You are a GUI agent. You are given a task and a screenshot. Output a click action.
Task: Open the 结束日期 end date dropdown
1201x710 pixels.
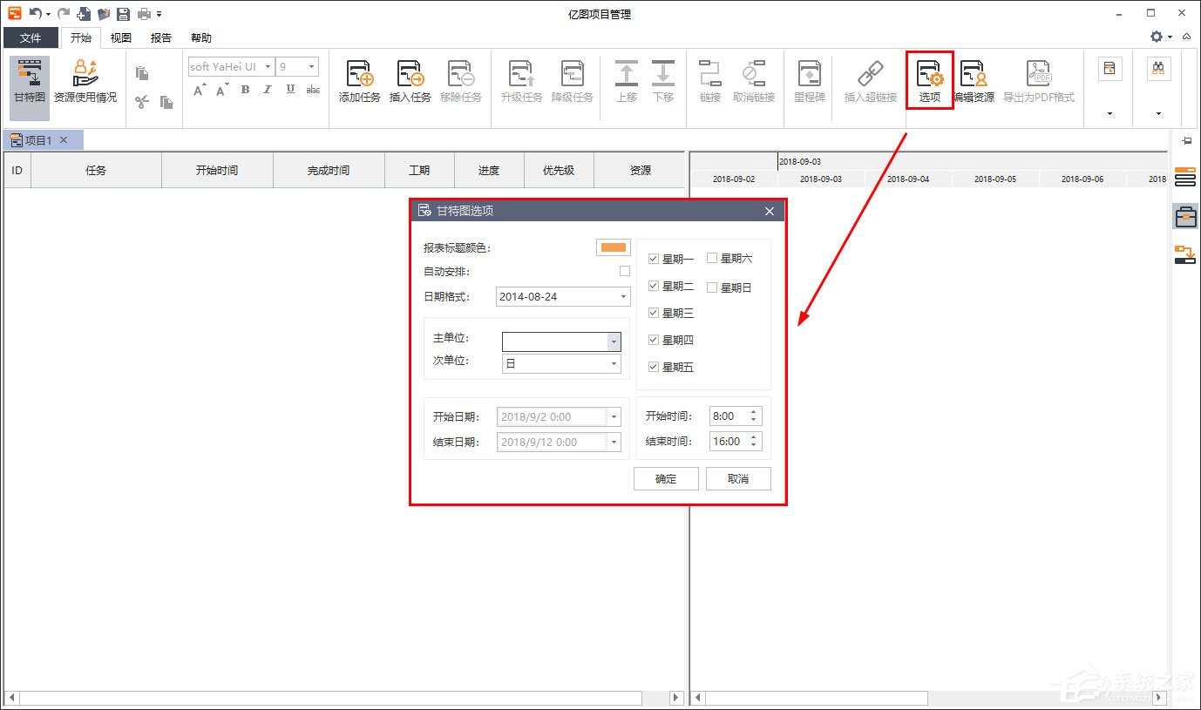(x=614, y=443)
